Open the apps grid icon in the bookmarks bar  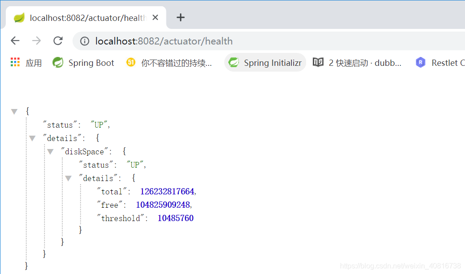coord(15,62)
